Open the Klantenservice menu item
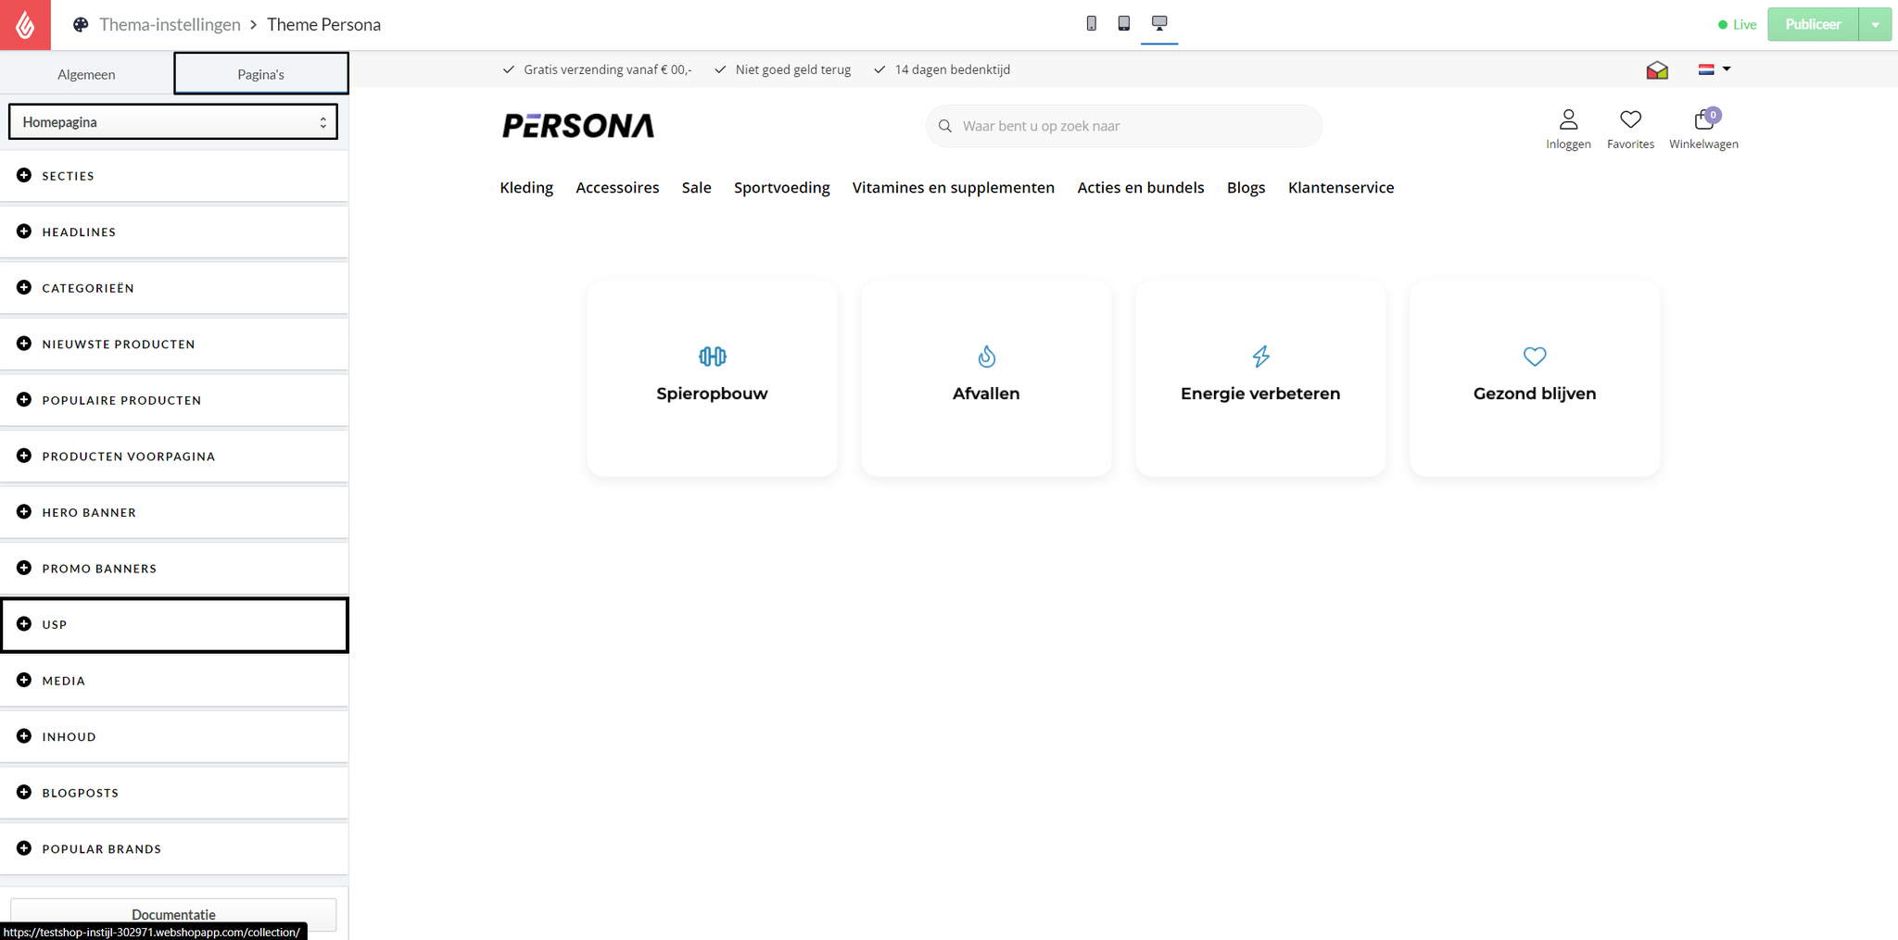Viewport: 1898px width, 940px height. (x=1341, y=187)
